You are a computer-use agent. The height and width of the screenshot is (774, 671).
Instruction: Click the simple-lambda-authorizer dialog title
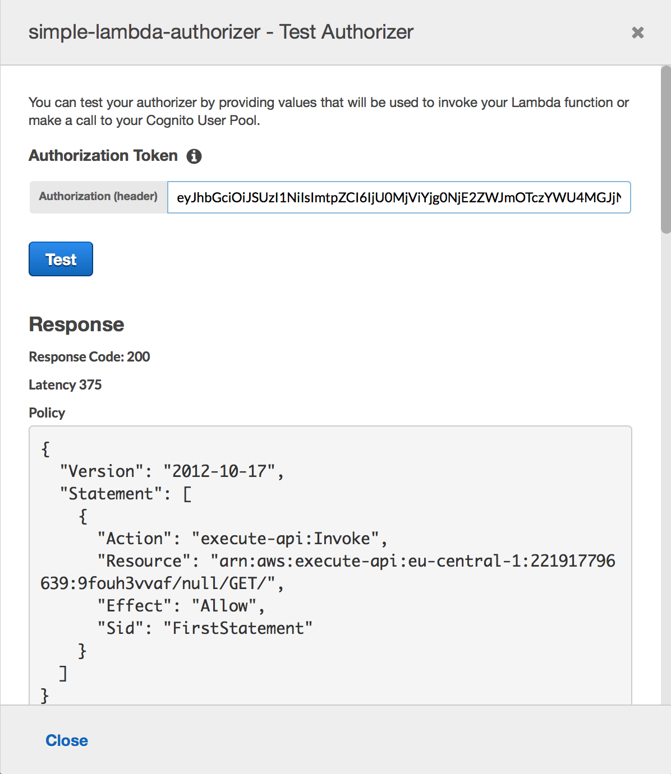(221, 32)
